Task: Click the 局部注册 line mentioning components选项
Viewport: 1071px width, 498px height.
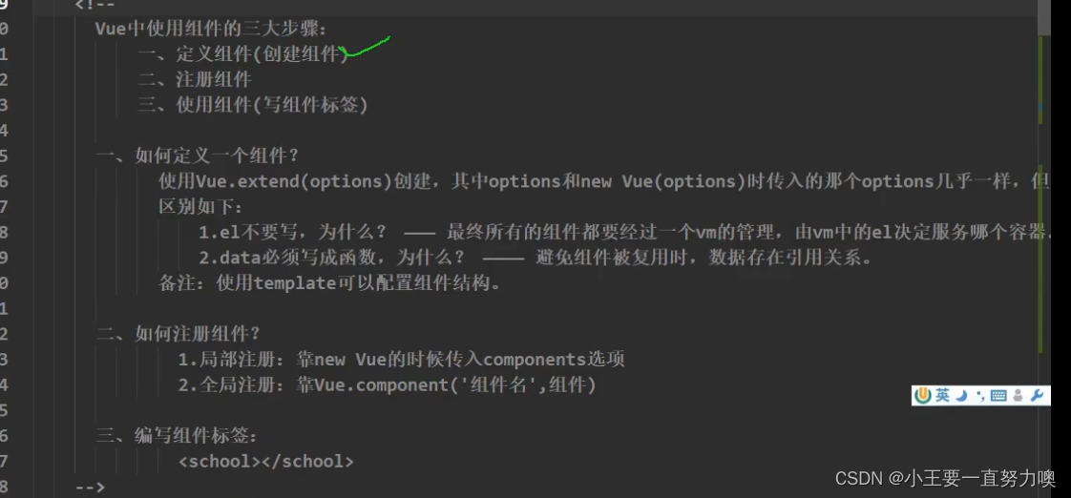Action: pyautogui.click(x=401, y=360)
